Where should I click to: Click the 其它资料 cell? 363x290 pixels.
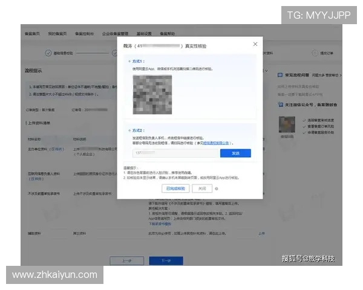tap(79, 234)
